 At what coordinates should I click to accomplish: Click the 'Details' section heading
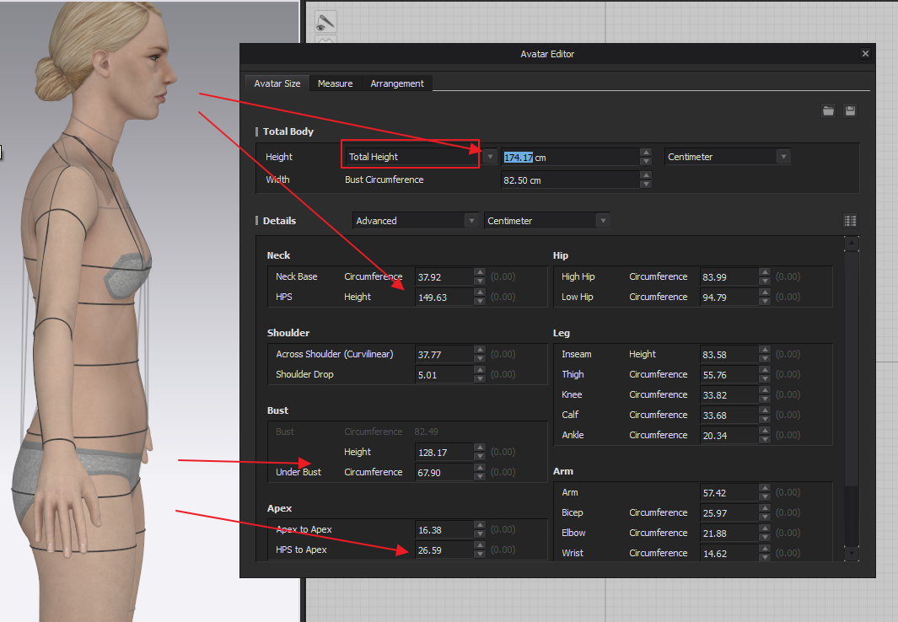279,220
